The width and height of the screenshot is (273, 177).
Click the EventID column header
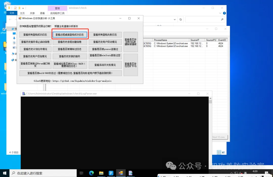point(222,40)
